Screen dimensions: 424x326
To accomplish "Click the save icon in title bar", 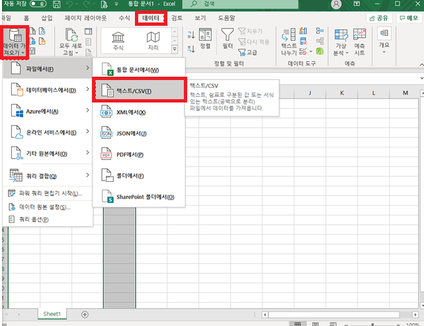I will (56, 4).
